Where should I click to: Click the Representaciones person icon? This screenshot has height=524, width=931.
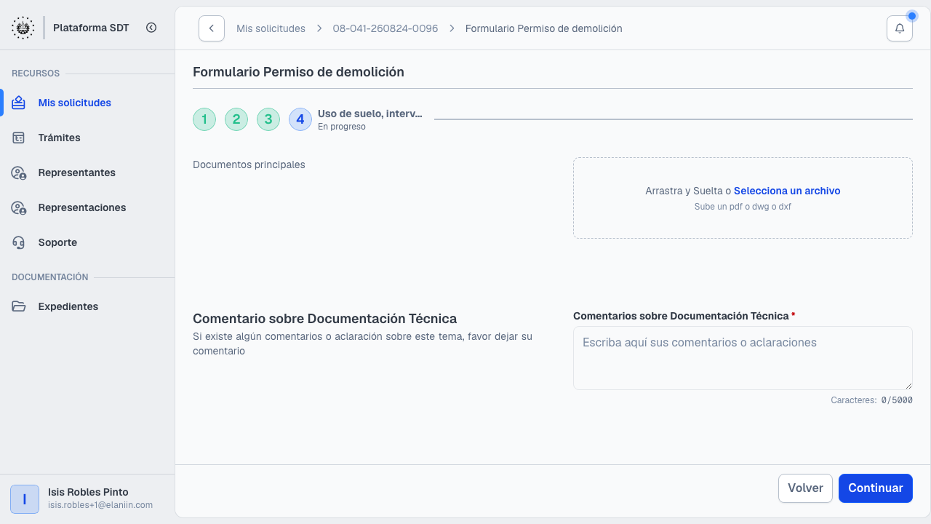point(19,207)
